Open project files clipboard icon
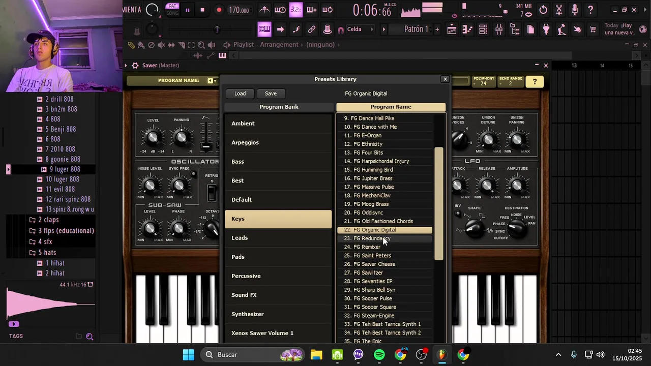 (530, 29)
